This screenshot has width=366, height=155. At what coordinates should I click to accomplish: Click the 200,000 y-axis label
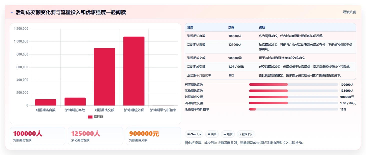[23, 93]
